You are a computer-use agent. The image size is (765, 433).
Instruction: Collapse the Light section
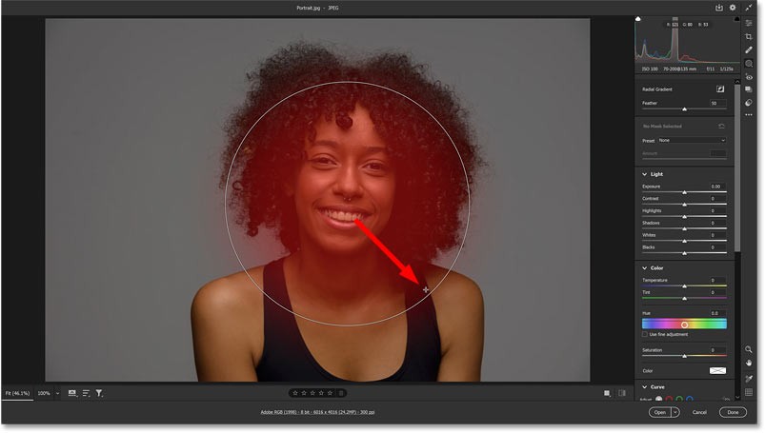[x=645, y=174]
